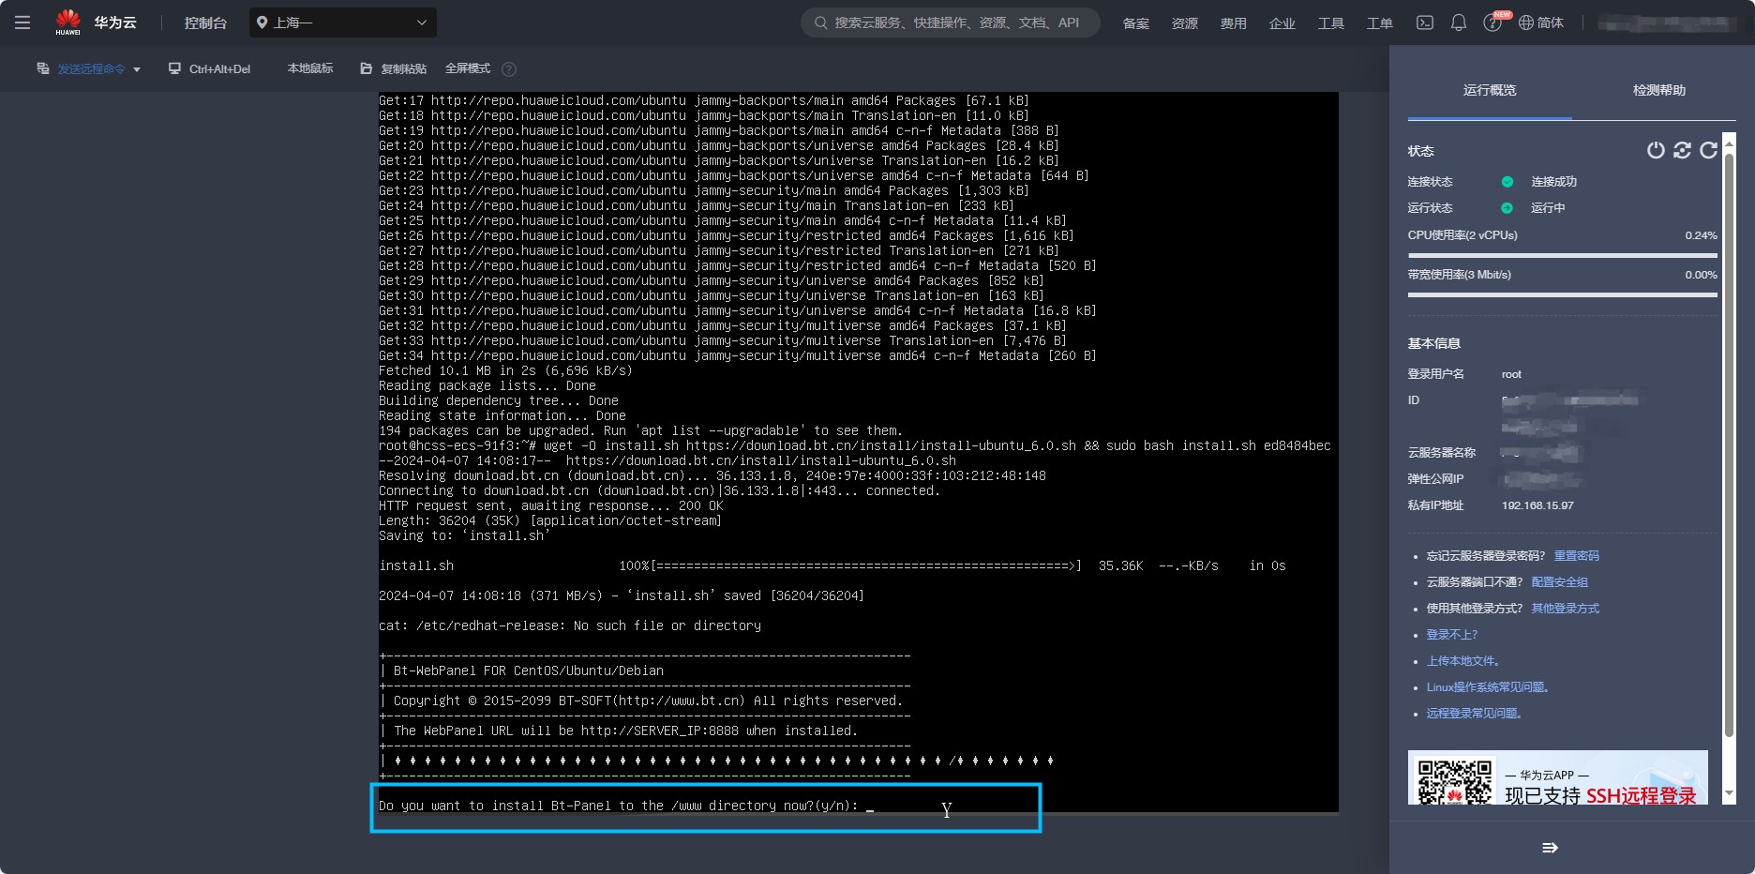The height and width of the screenshot is (874, 1755).
Task: Click the 重置密码 link
Action: click(x=1577, y=556)
